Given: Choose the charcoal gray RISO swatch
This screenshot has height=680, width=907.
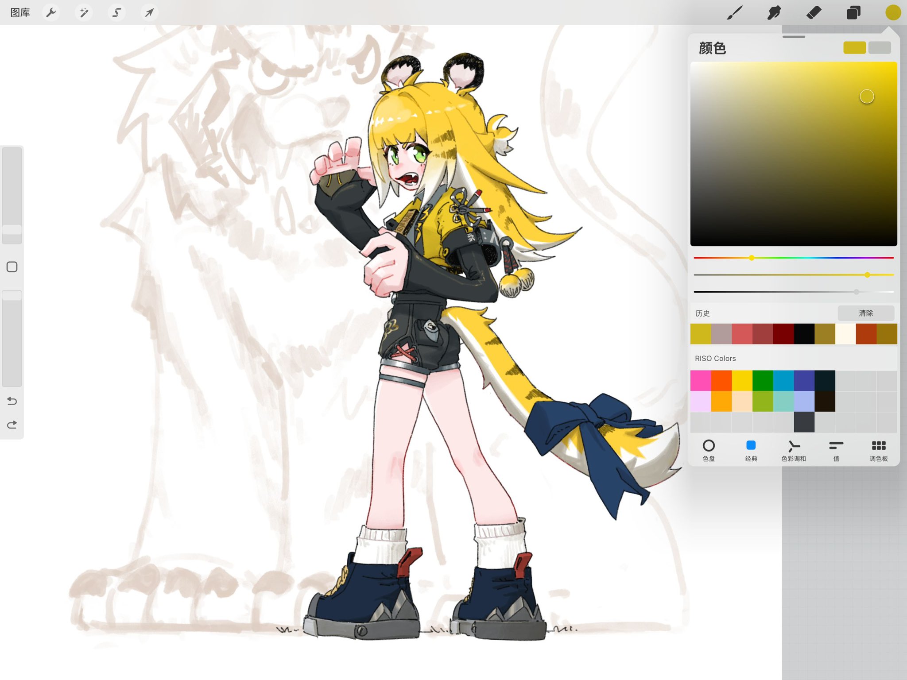Looking at the screenshot, I should (804, 422).
